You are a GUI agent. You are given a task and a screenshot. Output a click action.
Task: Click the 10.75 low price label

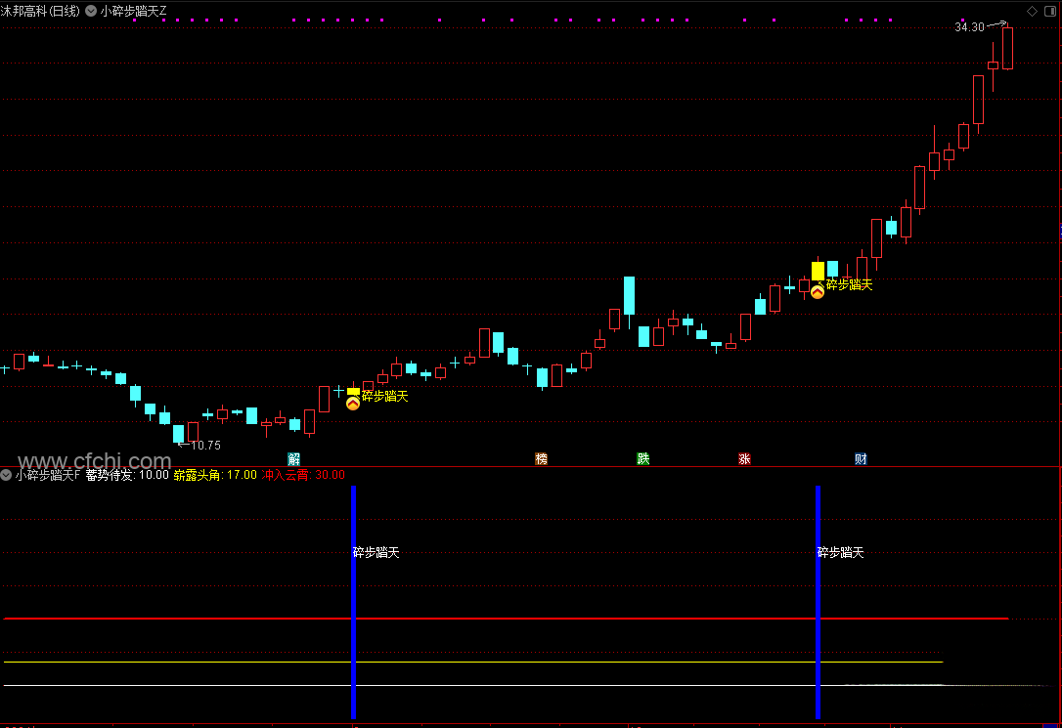click(206, 446)
